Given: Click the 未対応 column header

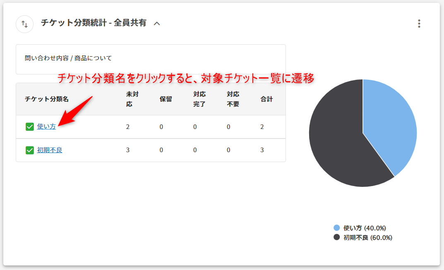Looking at the screenshot, I should point(132,99).
